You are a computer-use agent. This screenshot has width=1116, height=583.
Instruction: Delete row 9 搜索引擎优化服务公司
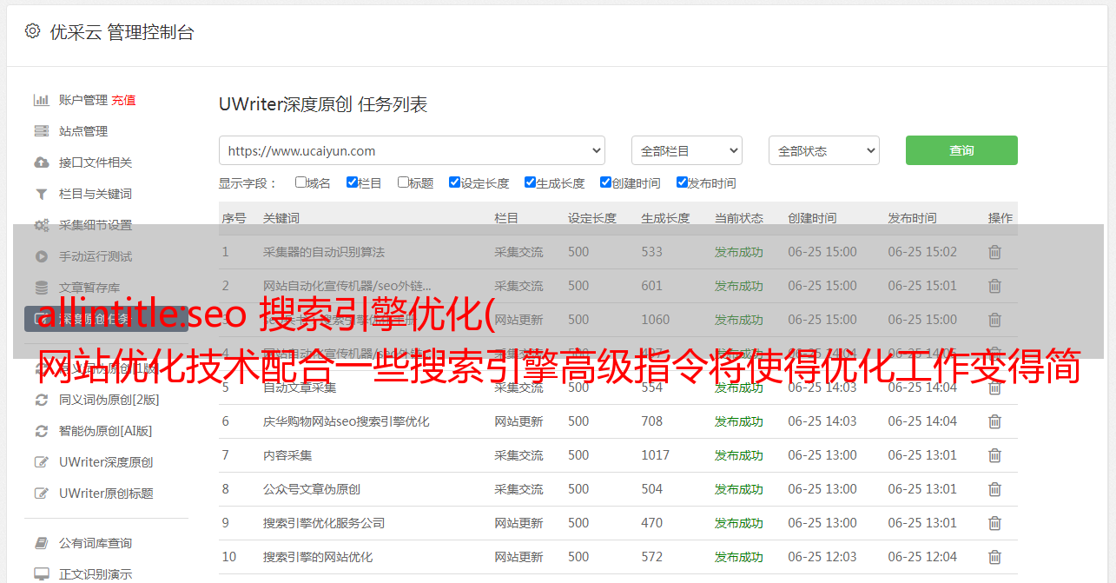coord(994,523)
